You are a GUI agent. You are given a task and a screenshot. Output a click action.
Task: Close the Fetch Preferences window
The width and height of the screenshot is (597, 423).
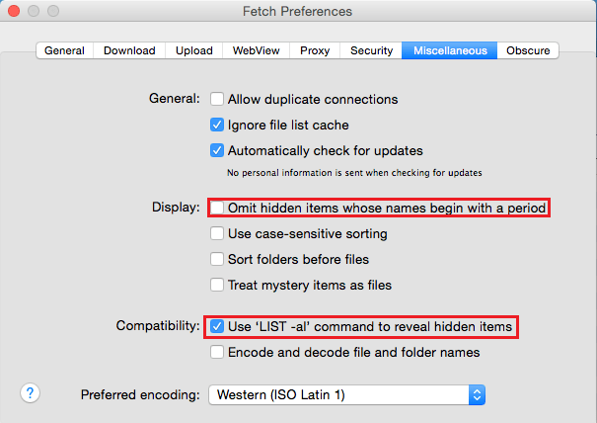pos(13,13)
